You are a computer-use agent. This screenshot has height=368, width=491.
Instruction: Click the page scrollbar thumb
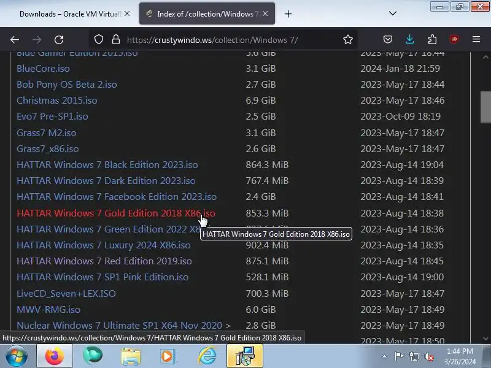[485, 107]
